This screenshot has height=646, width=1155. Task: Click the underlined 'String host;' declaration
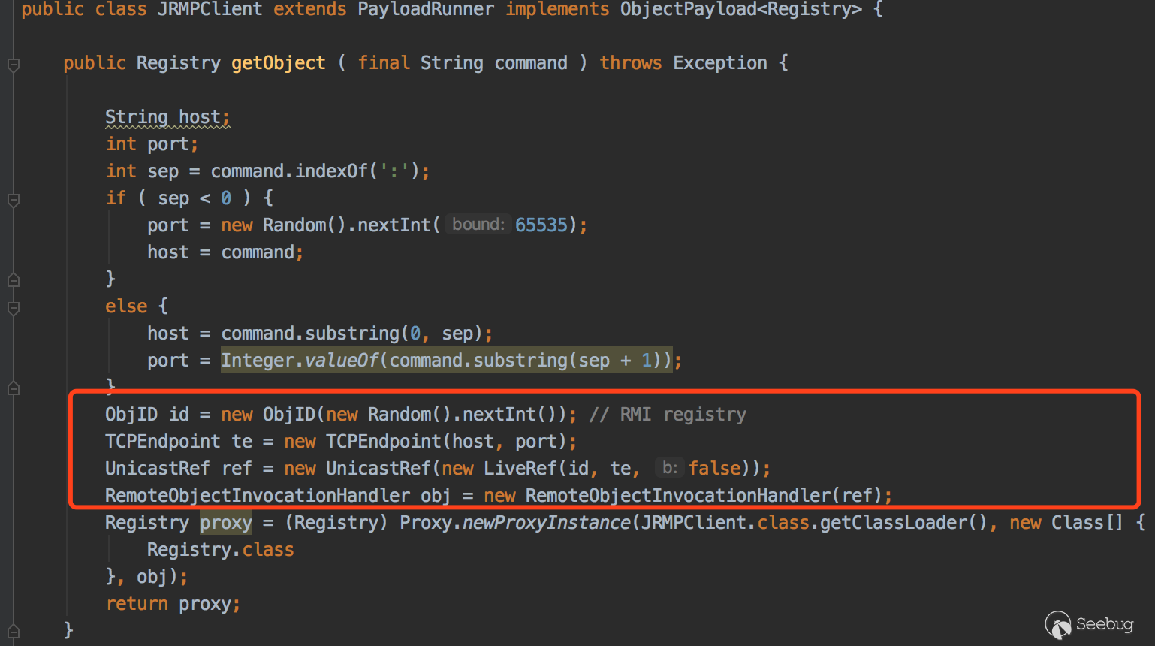tap(167, 117)
